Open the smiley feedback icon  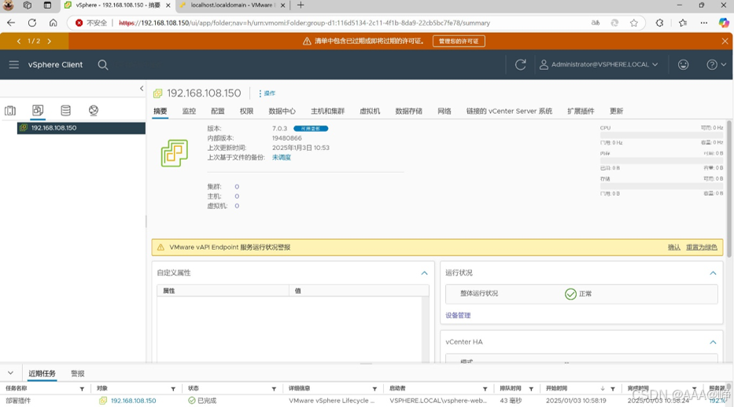(x=683, y=64)
